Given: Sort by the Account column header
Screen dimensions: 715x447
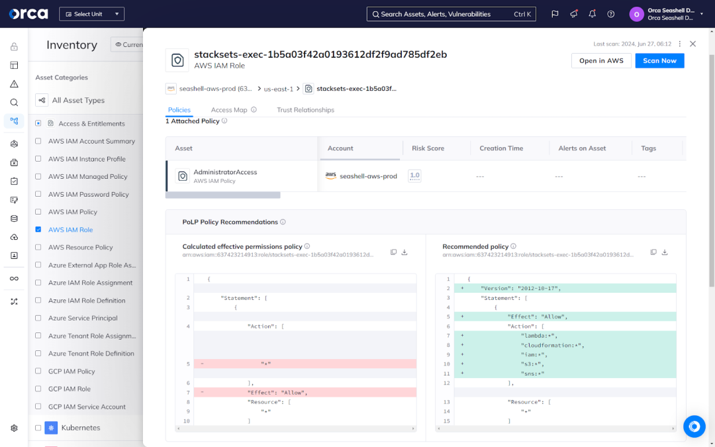Looking at the screenshot, I should 340,148.
